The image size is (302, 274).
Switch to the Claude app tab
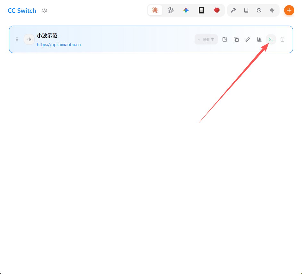[155, 10]
